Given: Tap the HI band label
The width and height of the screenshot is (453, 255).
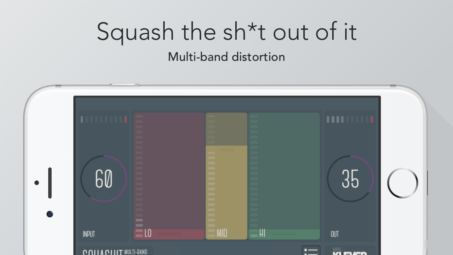Looking at the screenshot, I should [x=262, y=233].
